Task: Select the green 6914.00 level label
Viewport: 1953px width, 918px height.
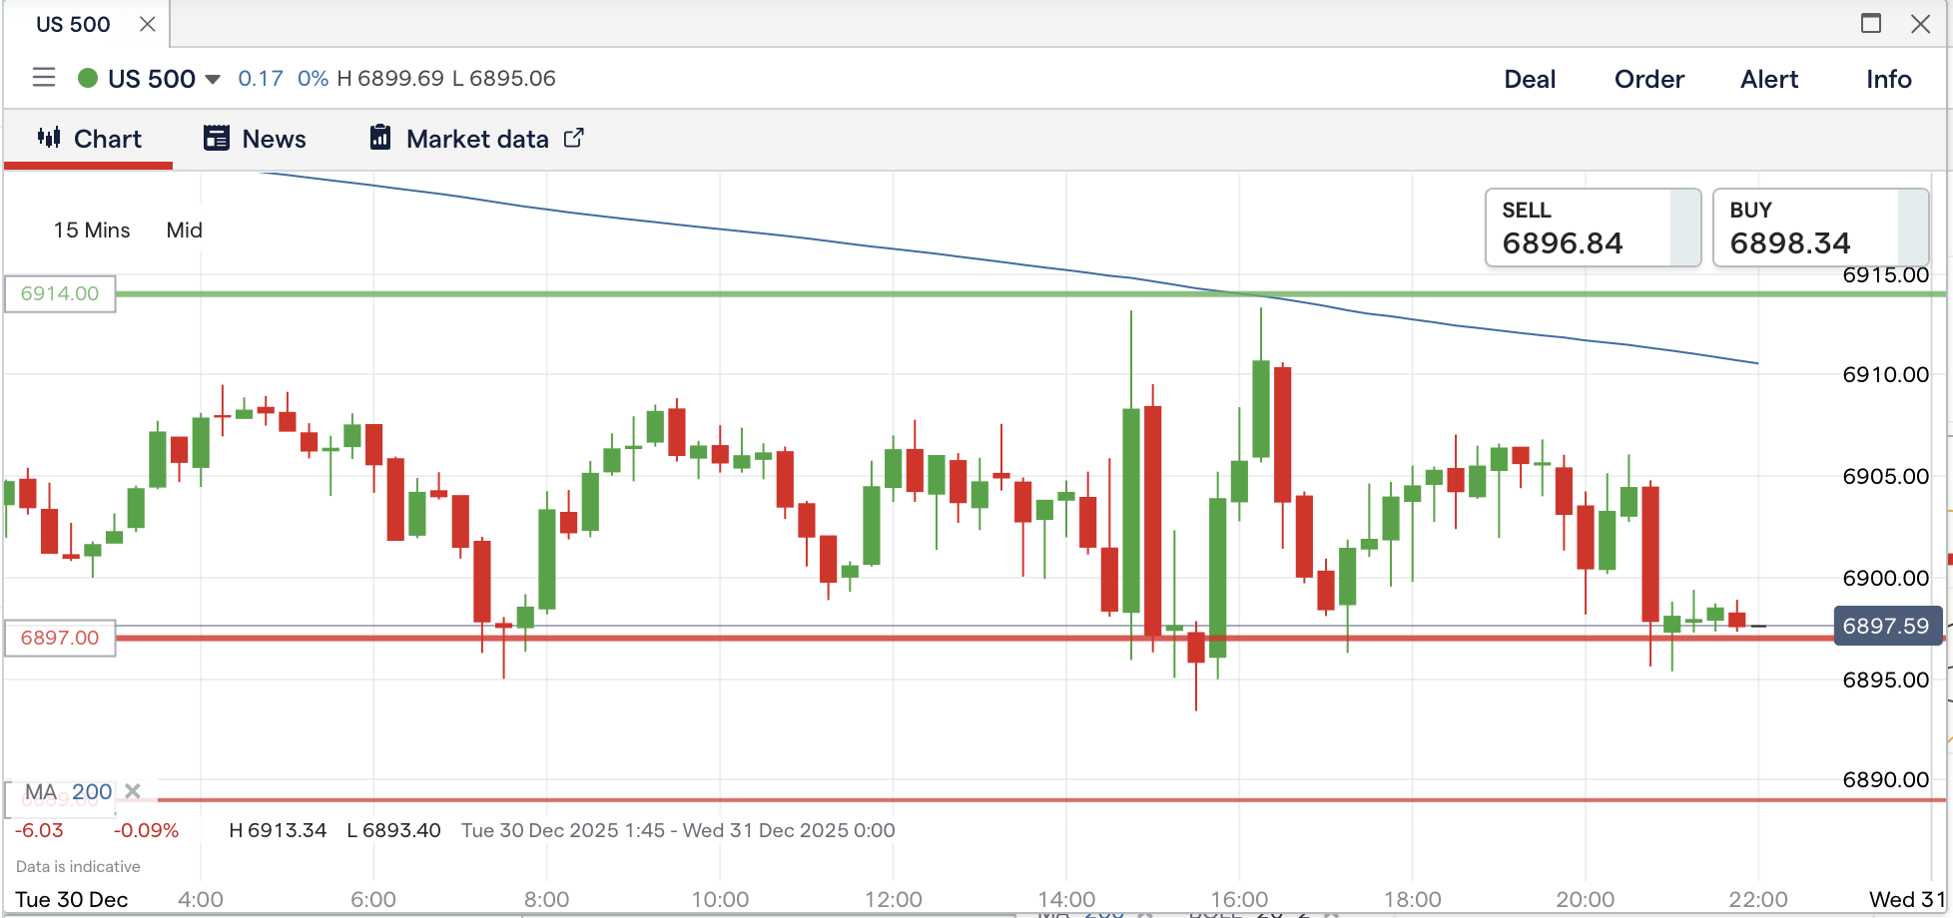Action: click(x=60, y=293)
